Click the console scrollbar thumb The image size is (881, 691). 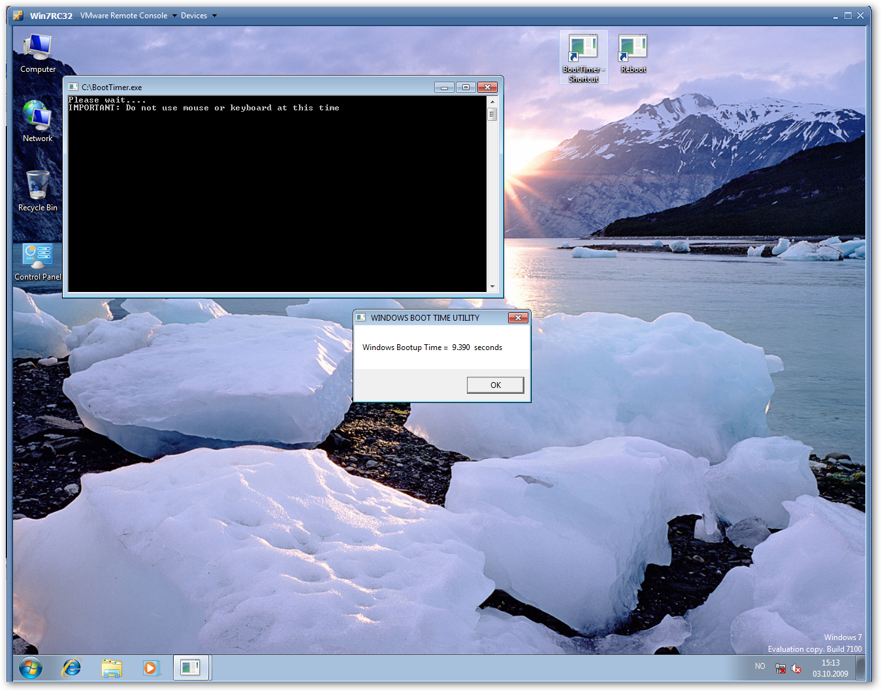492,114
